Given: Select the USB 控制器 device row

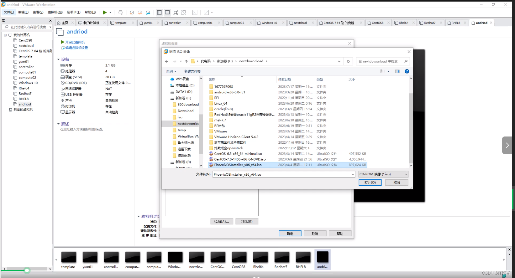Looking at the screenshot, I should pyautogui.click(x=96, y=95).
